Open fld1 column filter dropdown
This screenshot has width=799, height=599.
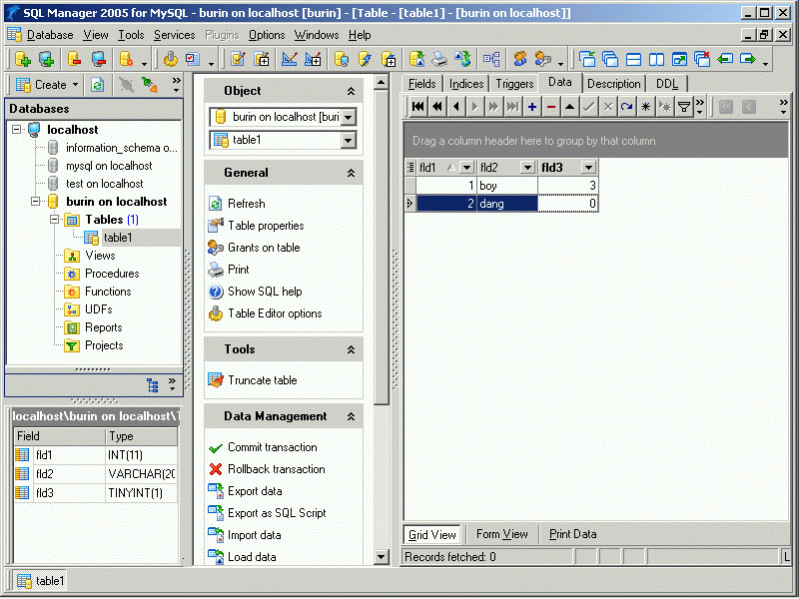pos(466,167)
